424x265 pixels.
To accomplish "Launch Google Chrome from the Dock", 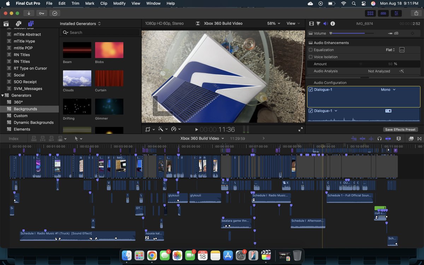I will point(152,255).
